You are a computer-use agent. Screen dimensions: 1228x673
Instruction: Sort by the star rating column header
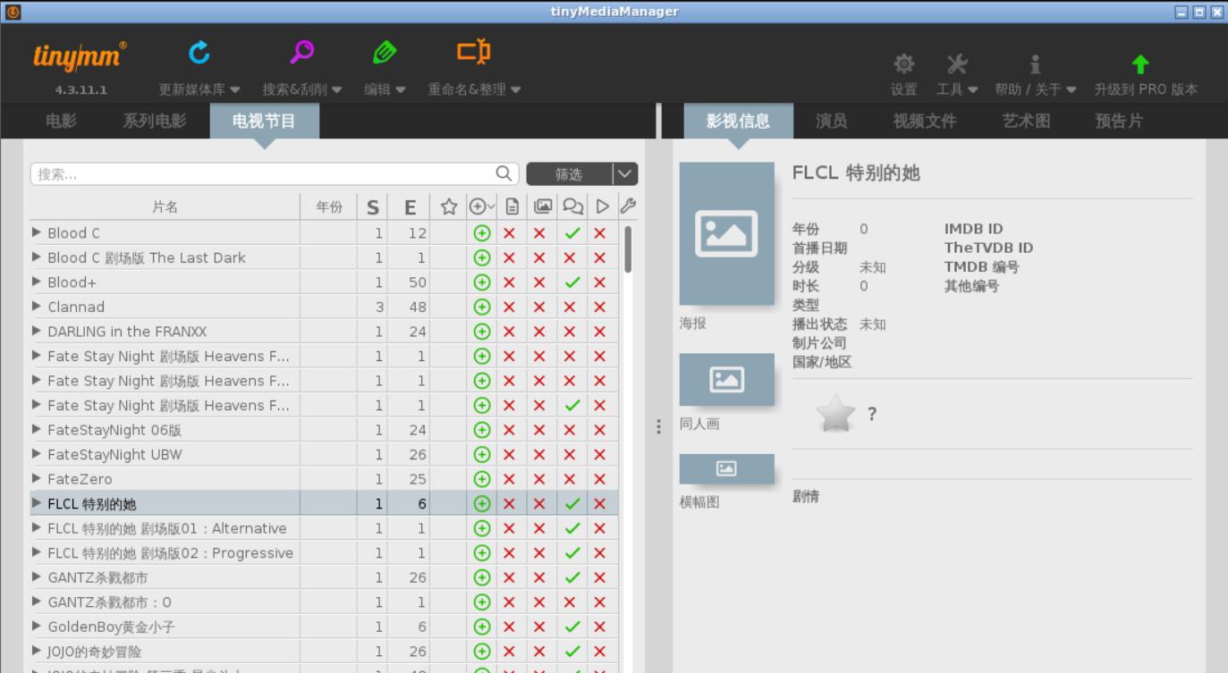pos(448,206)
